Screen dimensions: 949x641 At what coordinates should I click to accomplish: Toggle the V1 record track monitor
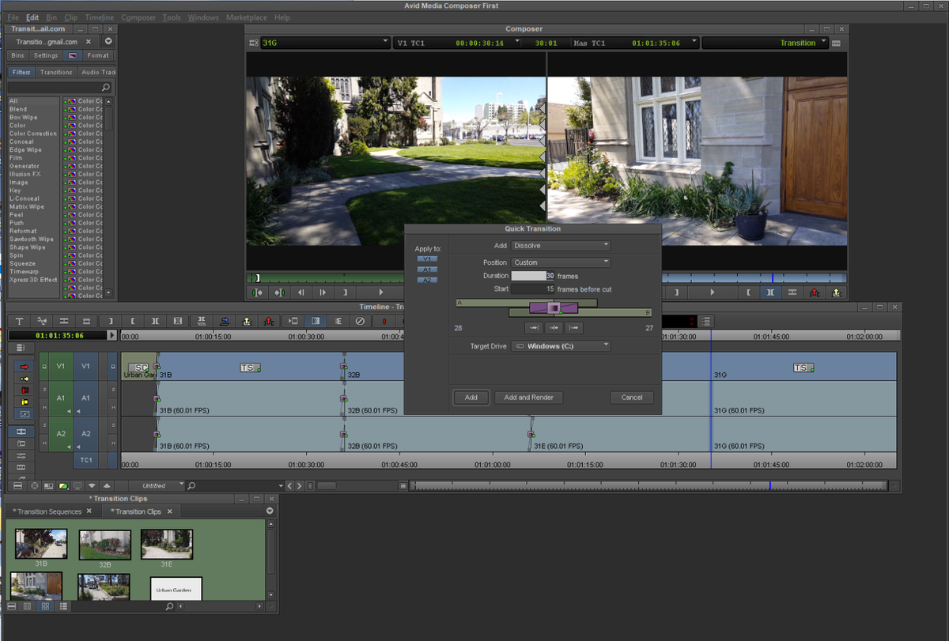click(113, 367)
